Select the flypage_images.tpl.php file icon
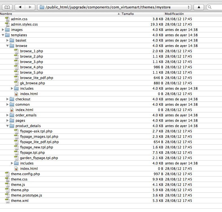 click(x=16, y=137)
